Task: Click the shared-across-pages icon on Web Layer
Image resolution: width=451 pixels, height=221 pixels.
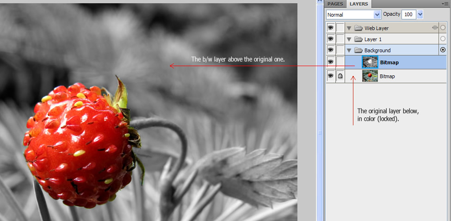Action: tap(435, 28)
